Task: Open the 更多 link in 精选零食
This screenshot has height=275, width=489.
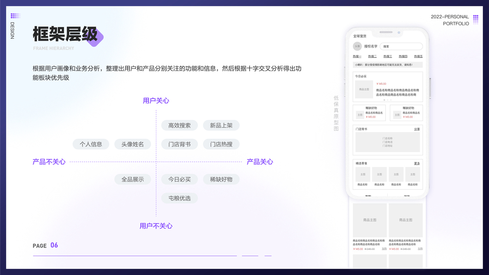Action: [x=417, y=163]
